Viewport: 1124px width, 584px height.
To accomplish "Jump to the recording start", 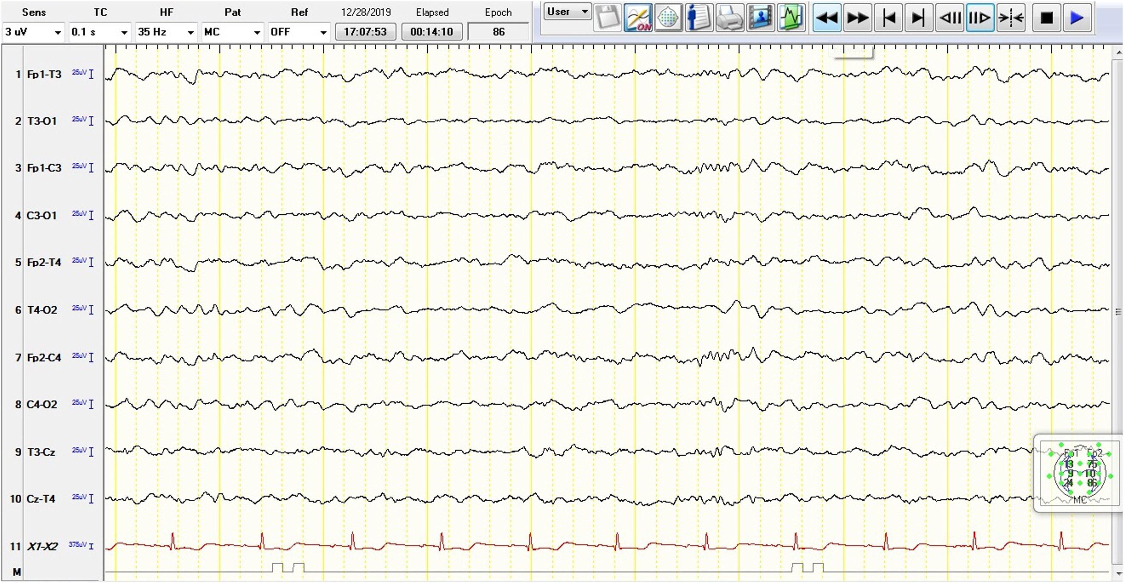I will (x=888, y=18).
